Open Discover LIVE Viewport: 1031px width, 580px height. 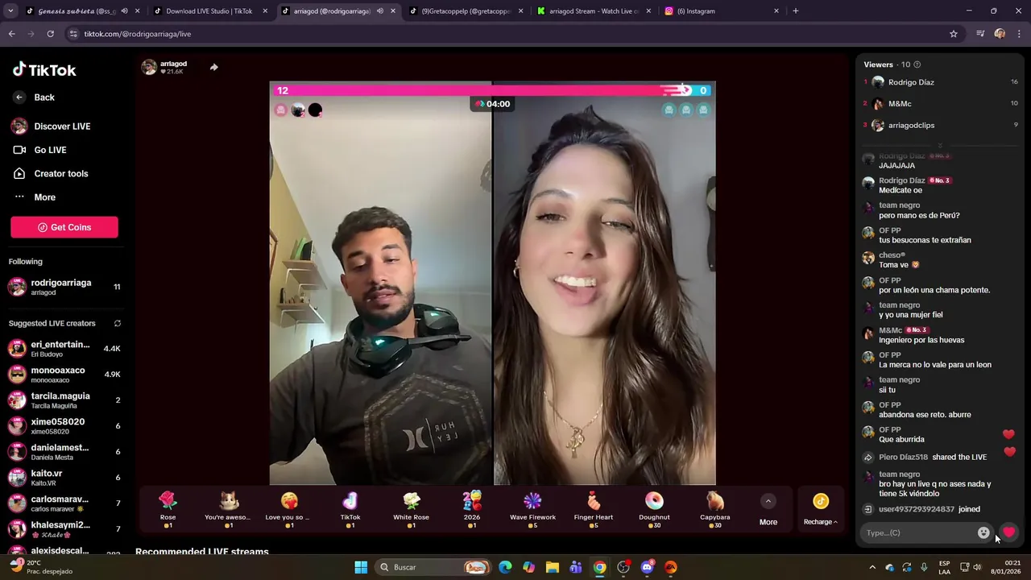(62, 126)
